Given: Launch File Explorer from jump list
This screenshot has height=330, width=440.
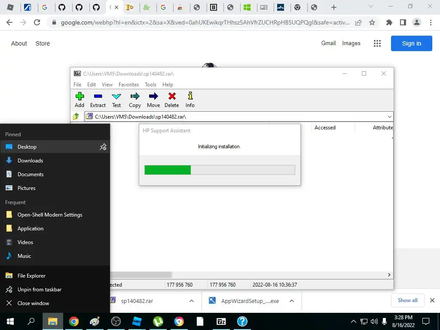Looking at the screenshot, I should pyautogui.click(x=55, y=275).
